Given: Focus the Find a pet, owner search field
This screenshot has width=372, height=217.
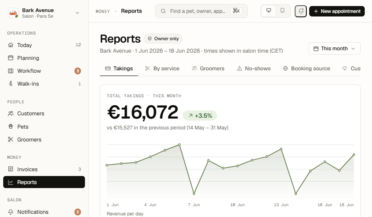Looking at the screenshot, I should click(x=201, y=11).
